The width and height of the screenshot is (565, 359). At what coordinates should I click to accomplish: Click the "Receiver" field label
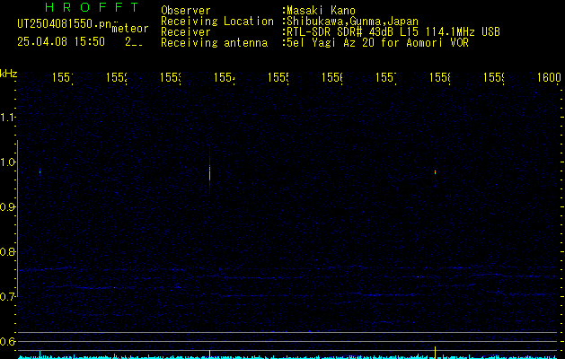tap(186, 32)
